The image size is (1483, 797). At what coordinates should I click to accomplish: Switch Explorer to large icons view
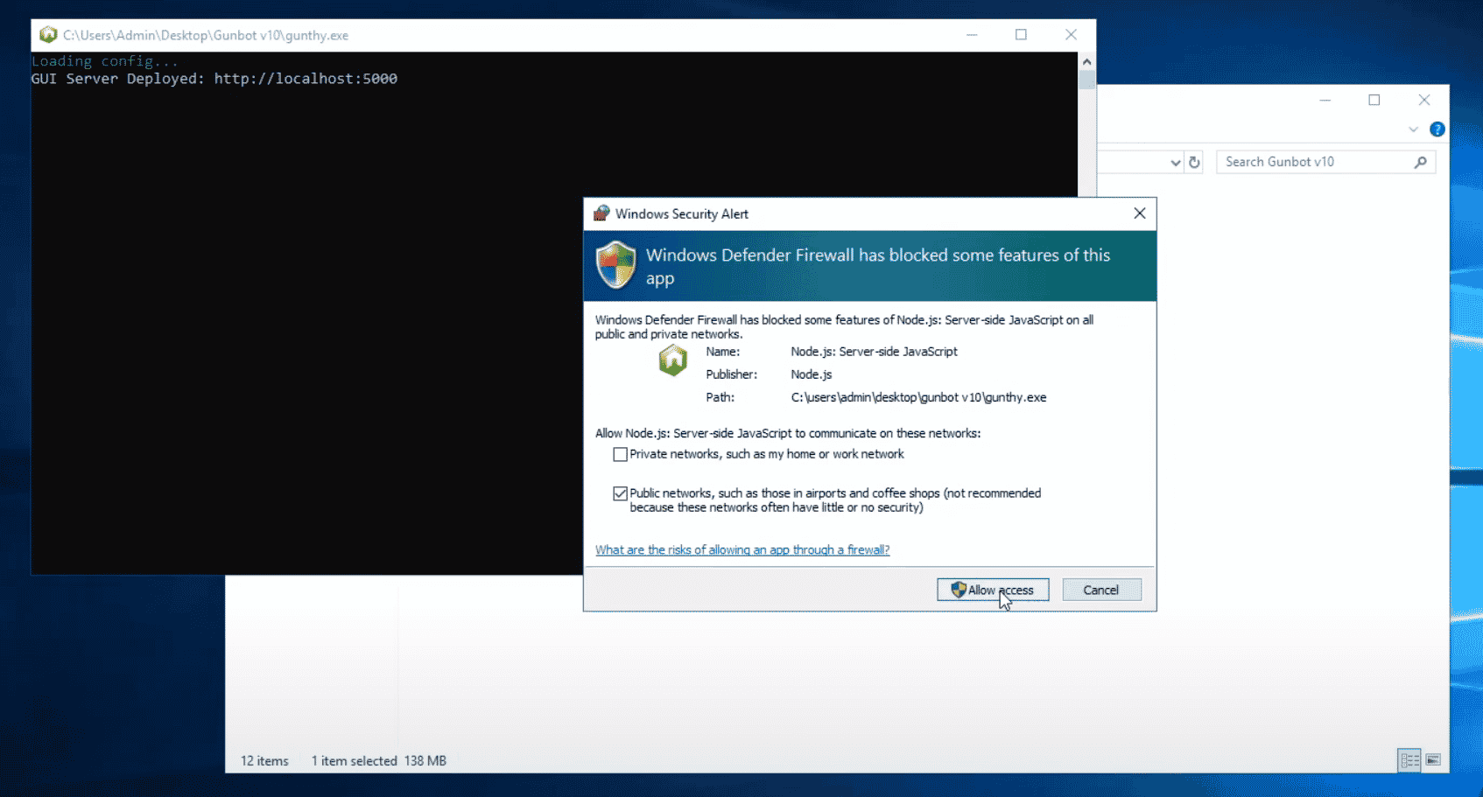(x=1433, y=760)
